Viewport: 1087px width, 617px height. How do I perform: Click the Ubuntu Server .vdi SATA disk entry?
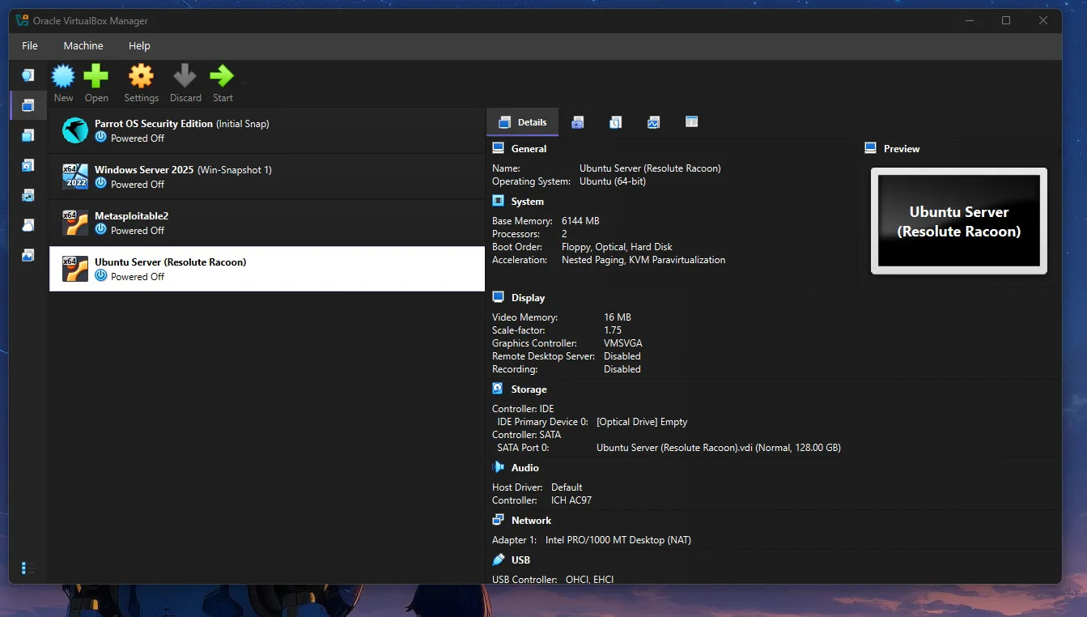[719, 448]
